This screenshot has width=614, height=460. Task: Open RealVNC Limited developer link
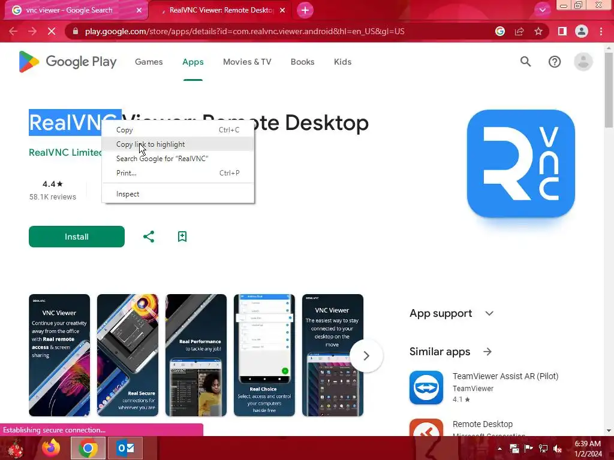(x=65, y=152)
